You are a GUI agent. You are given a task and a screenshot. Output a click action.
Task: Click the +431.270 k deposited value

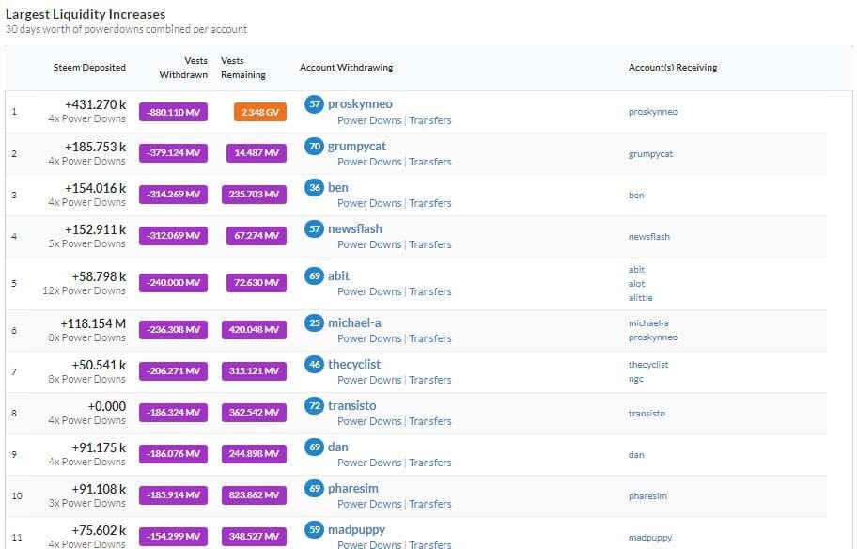click(96, 104)
